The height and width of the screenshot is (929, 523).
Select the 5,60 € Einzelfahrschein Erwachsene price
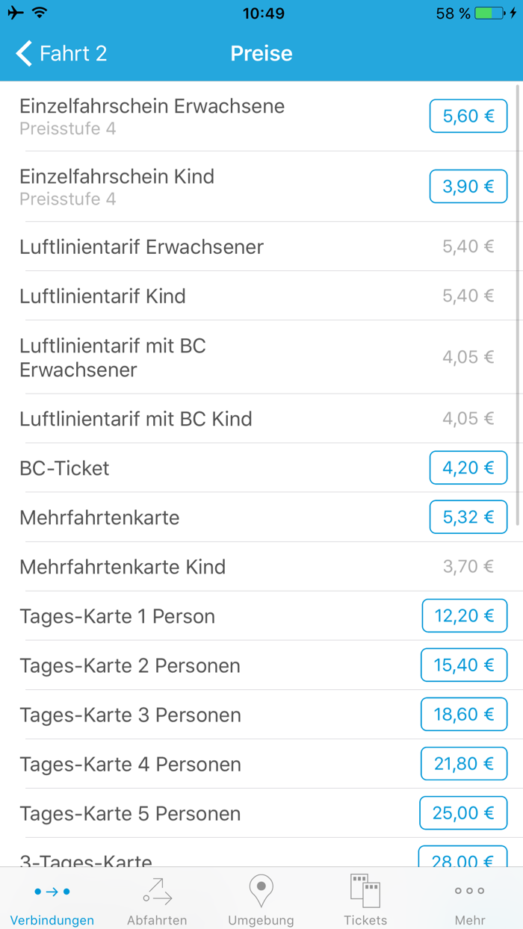(x=468, y=116)
